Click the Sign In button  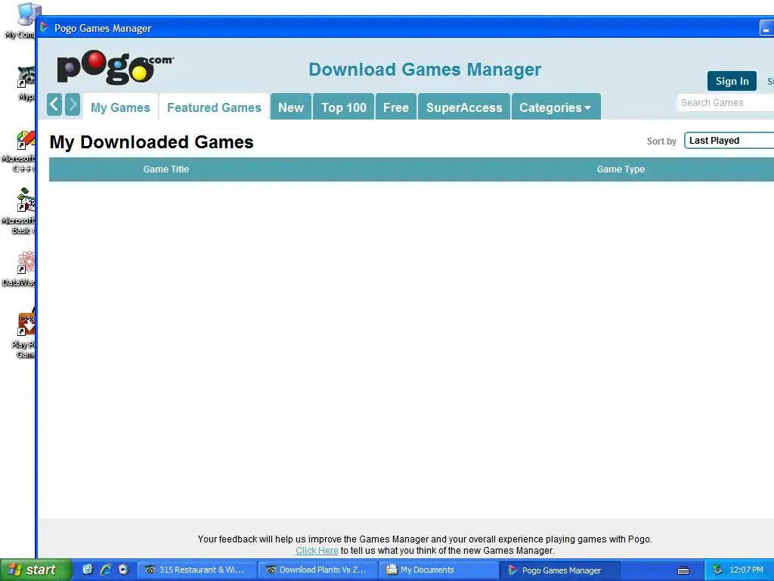[x=732, y=81]
